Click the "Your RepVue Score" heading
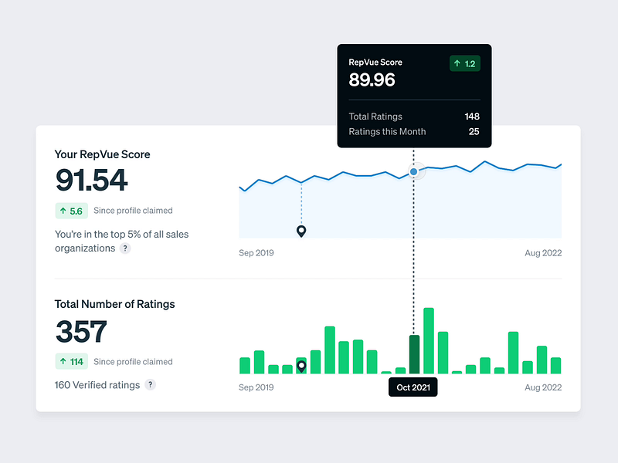This screenshot has width=618, height=463. click(x=102, y=154)
